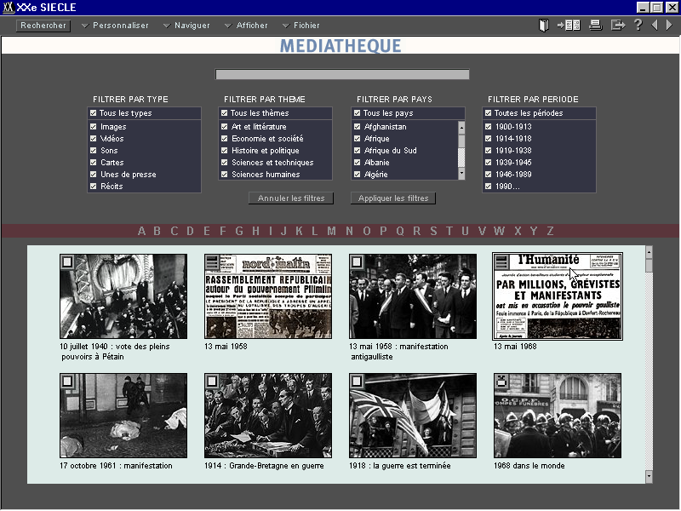This screenshot has width=681, height=511.
Task: Toggle the 1939-1945 period checkbox
Action: tap(489, 163)
